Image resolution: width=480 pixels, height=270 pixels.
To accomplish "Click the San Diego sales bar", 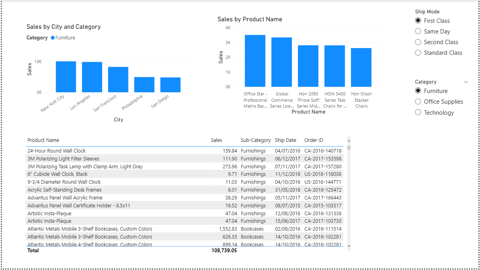I will 170,85.
